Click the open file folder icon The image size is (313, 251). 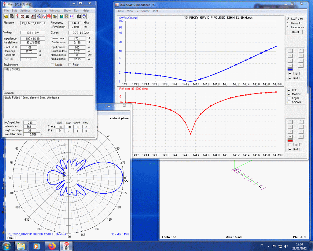point(6,16)
